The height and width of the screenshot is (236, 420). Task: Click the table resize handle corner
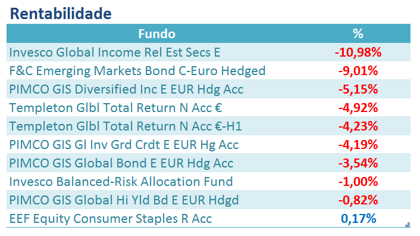point(408,225)
